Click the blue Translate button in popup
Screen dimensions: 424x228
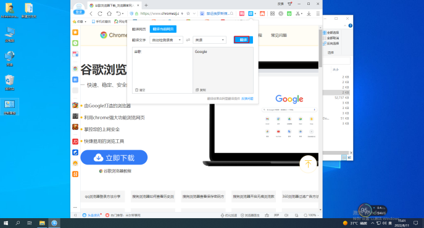click(243, 40)
